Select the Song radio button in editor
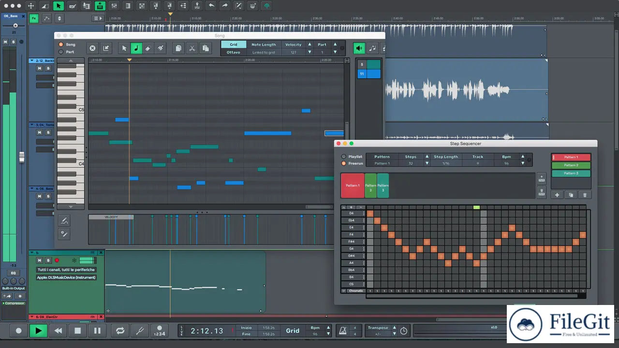This screenshot has height=348, width=619. tap(61, 44)
